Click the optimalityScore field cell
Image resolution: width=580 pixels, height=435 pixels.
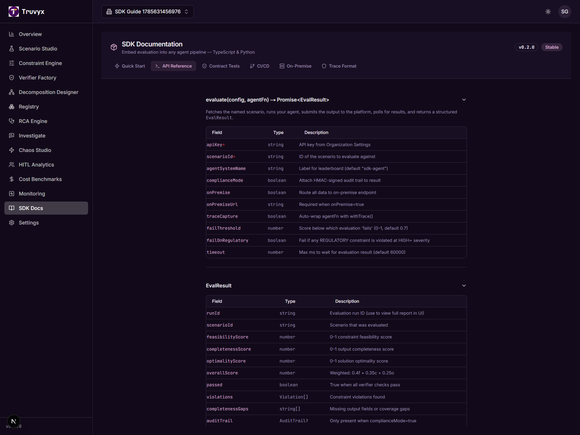click(226, 361)
